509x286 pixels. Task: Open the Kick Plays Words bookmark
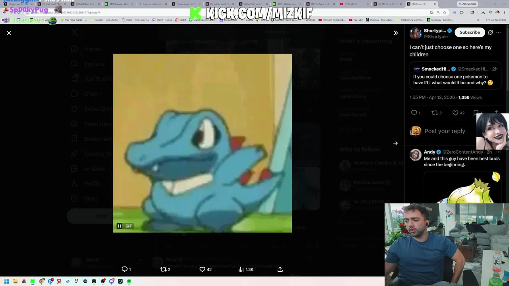(x=74, y=19)
